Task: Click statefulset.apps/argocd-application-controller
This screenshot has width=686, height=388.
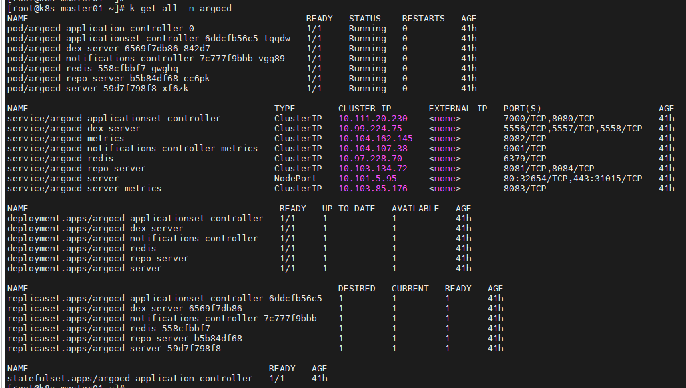Action: 130,379
